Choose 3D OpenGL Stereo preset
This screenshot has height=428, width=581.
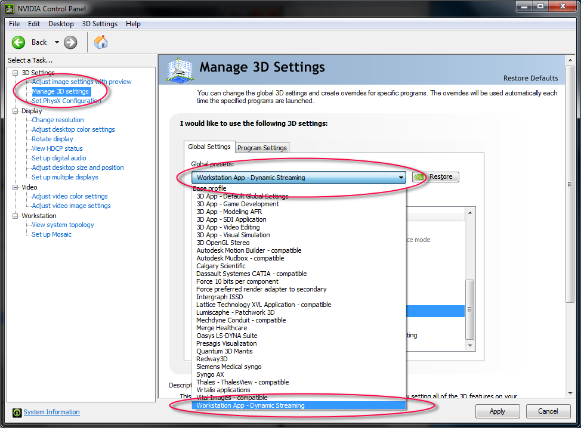click(299, 243)
